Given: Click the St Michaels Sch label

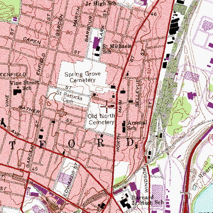Looking at the screenshot, I should tap(117, 49).
